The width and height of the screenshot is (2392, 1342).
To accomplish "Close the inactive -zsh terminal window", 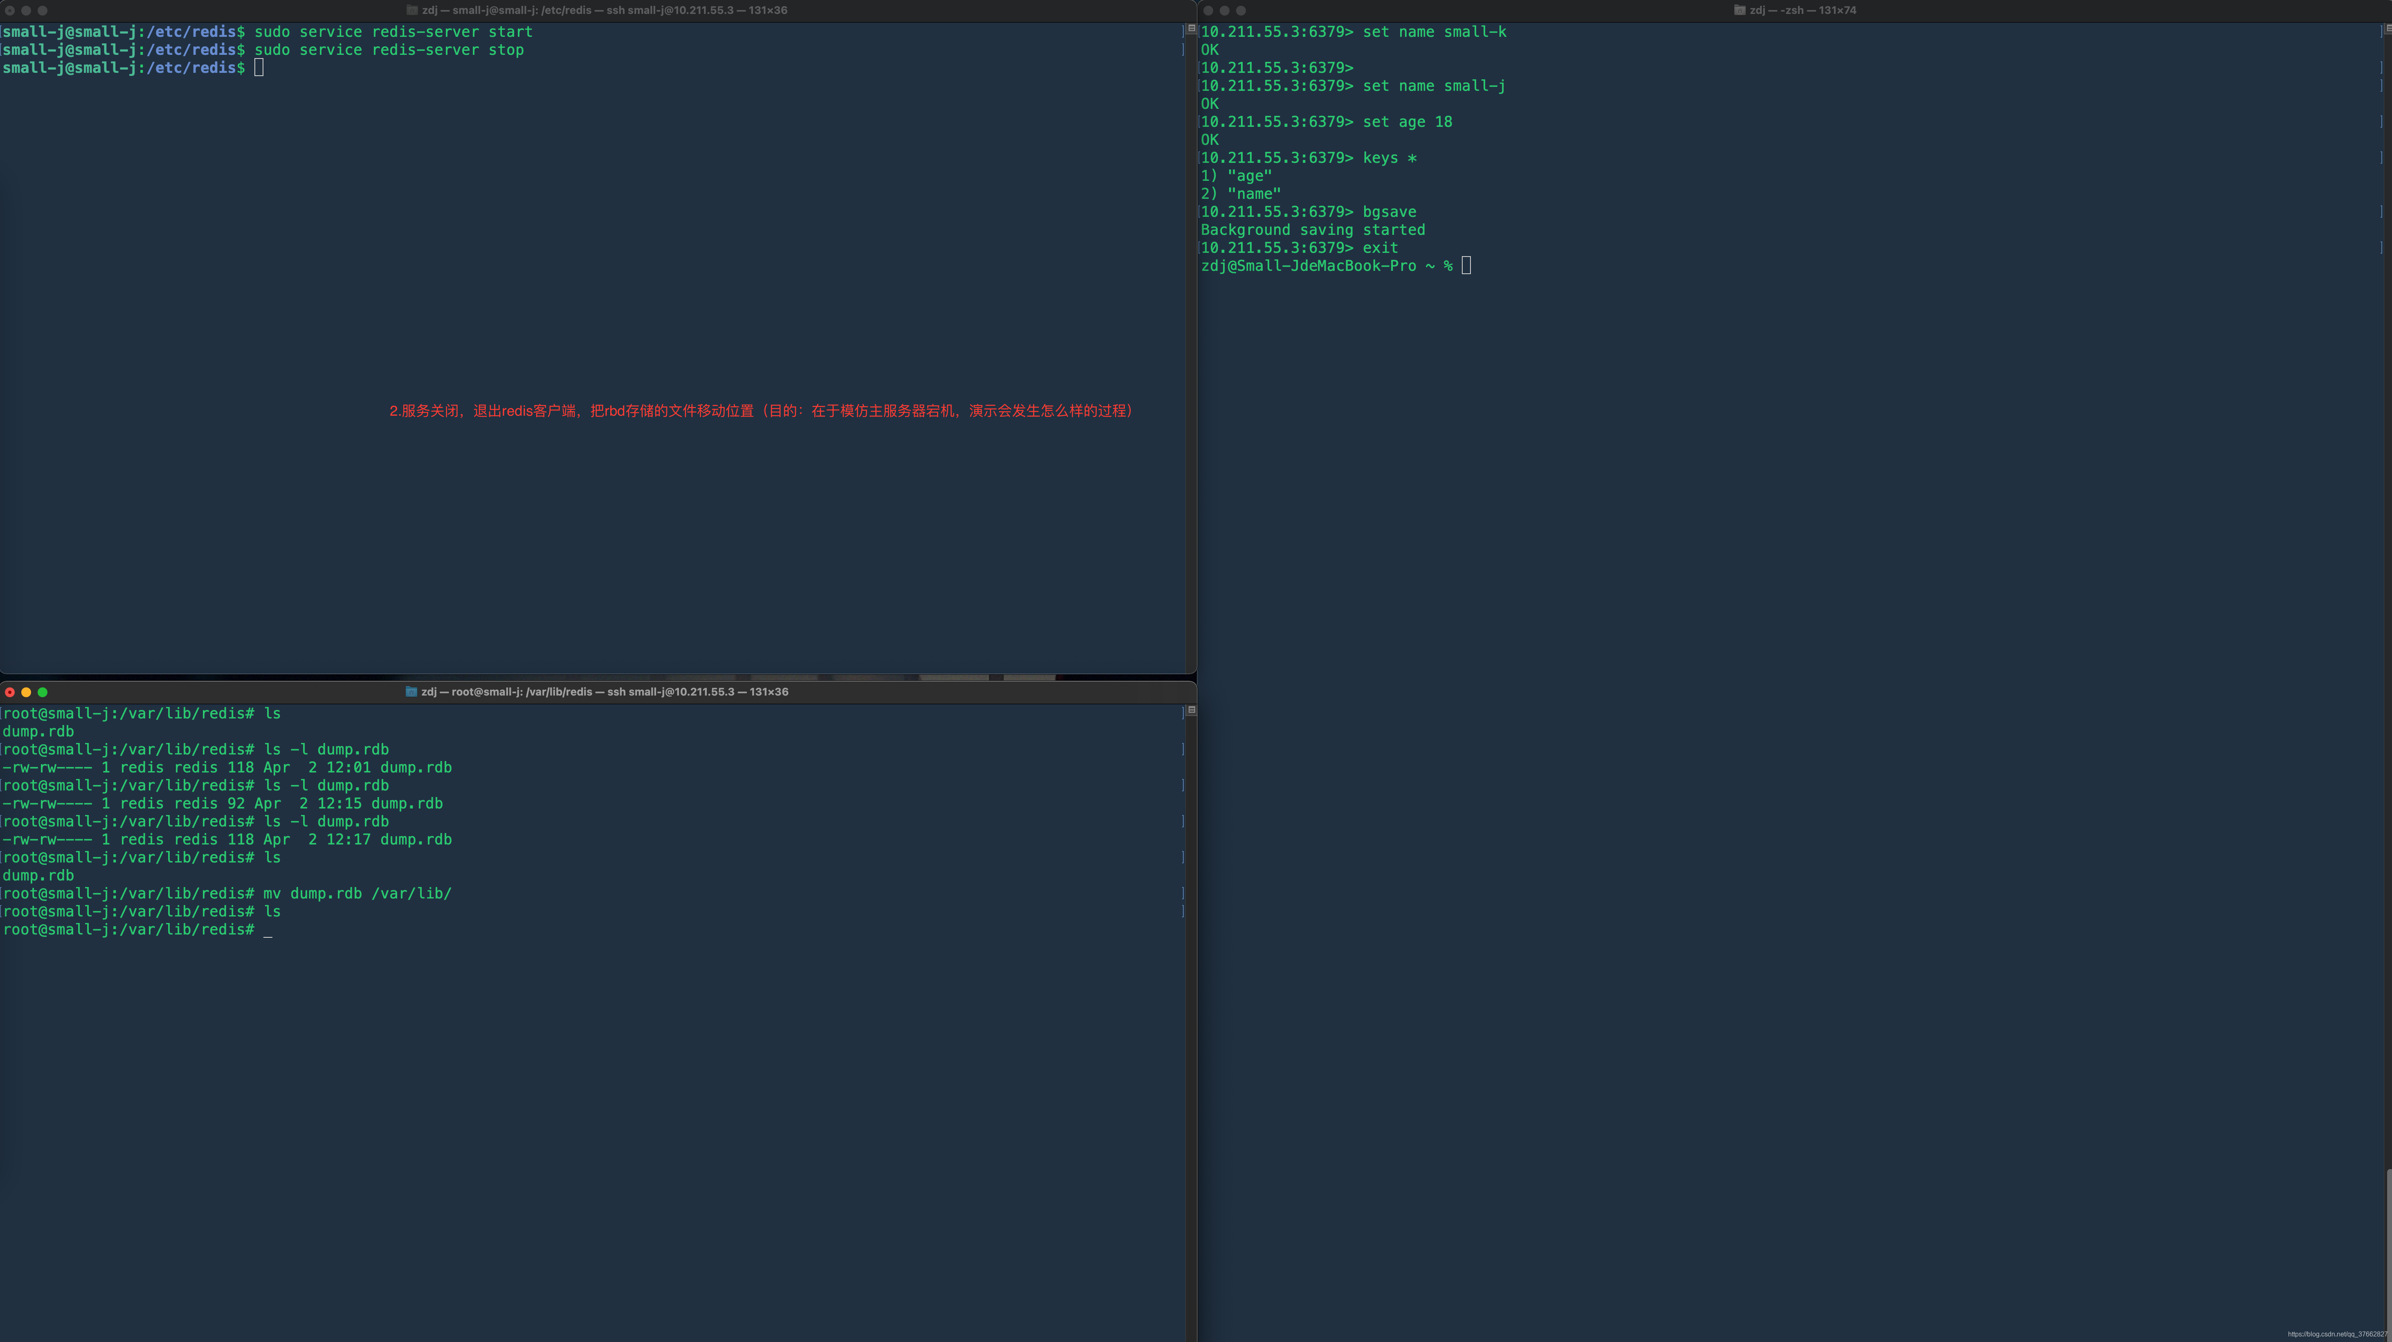I will [x=1208, y=10].
